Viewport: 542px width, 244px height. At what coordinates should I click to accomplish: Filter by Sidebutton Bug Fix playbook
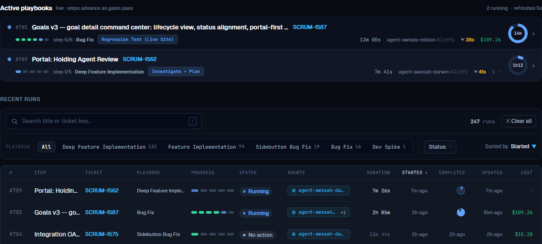[287, 147]
